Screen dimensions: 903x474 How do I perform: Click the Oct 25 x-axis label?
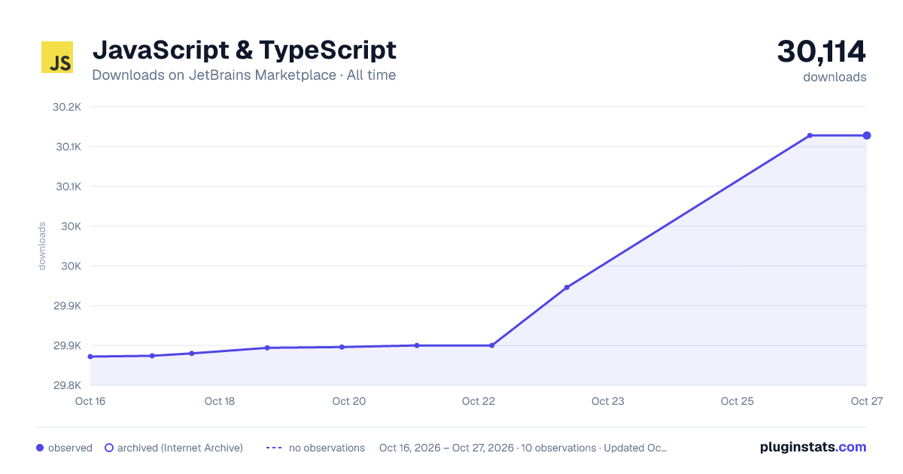737,401
